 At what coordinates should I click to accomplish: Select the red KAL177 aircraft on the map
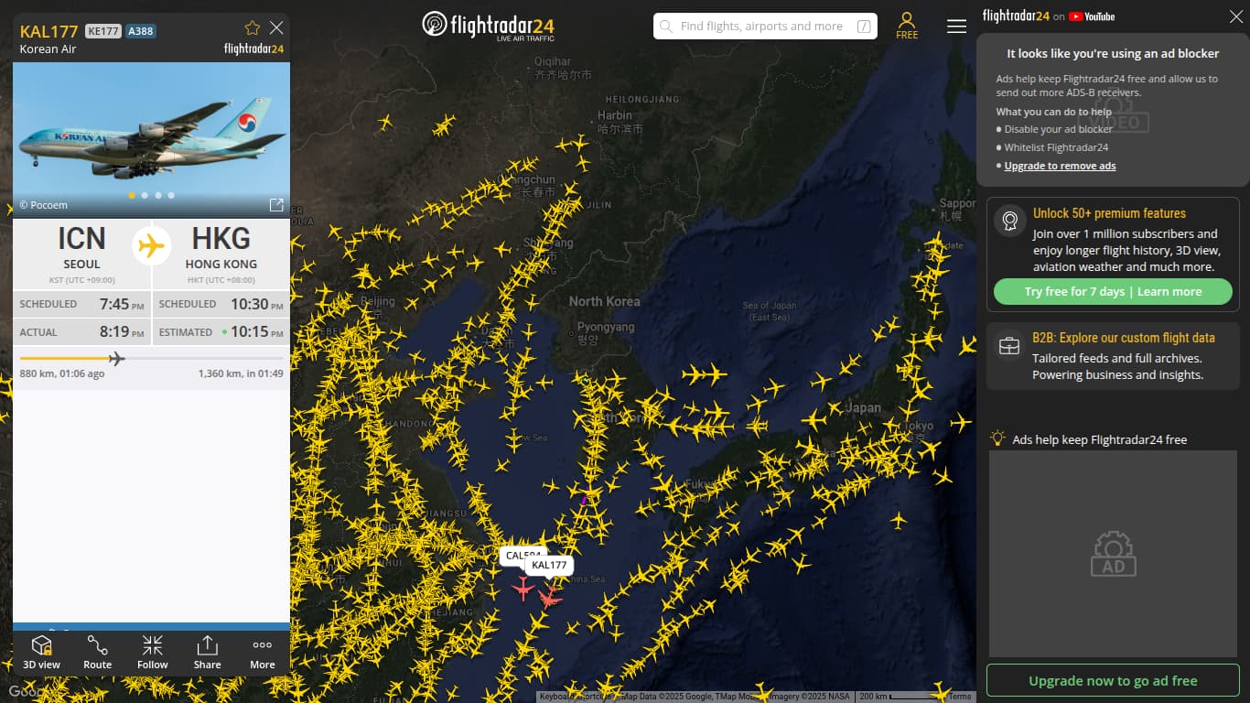549,598
